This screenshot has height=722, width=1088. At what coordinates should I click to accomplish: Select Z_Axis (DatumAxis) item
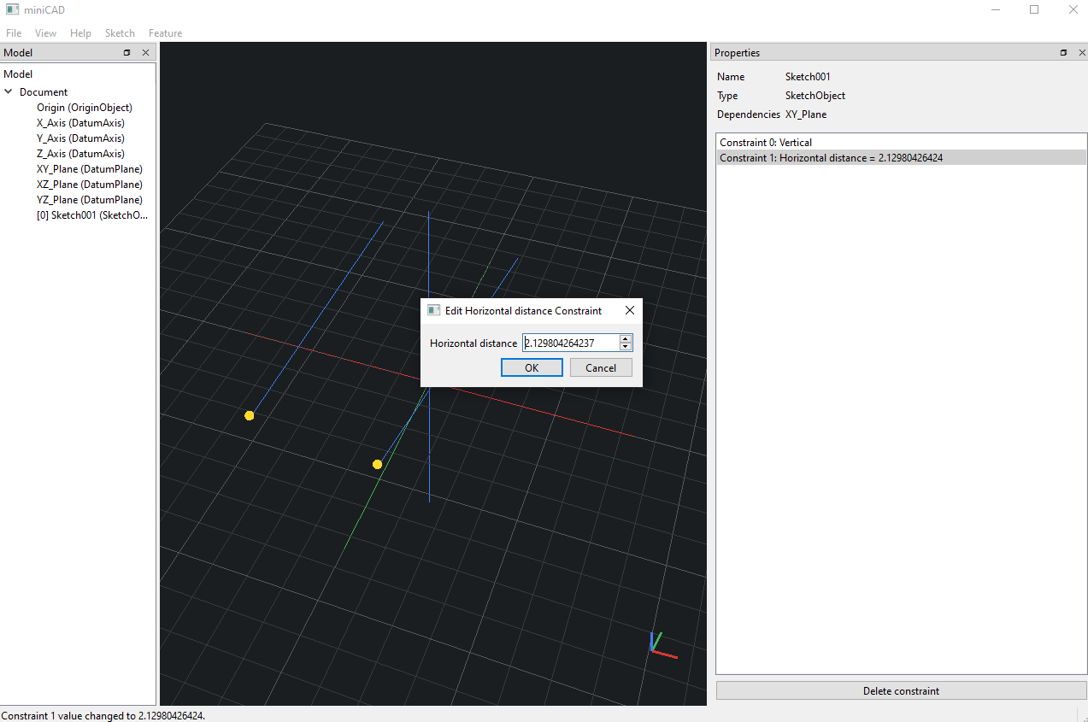(80, 154)
